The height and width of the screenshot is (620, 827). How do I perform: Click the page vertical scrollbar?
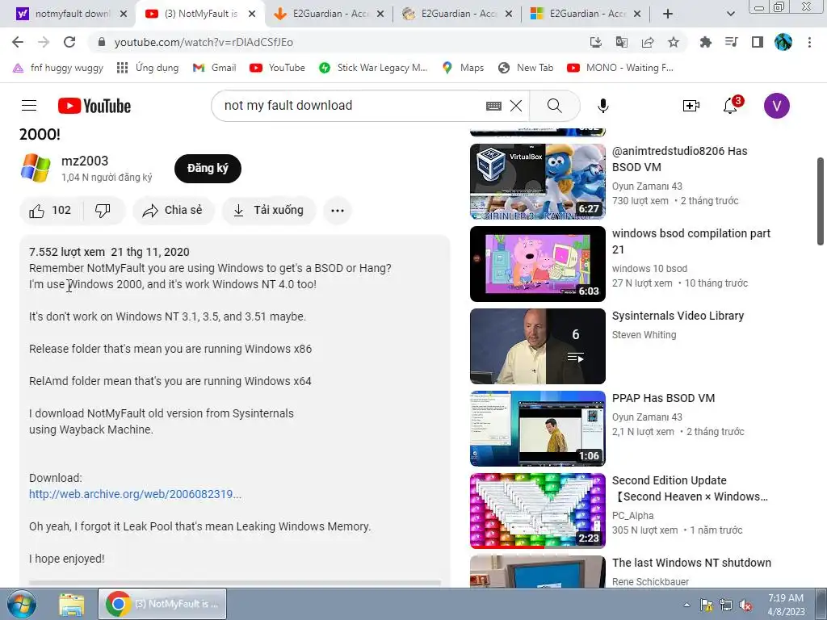coord(821,201)
